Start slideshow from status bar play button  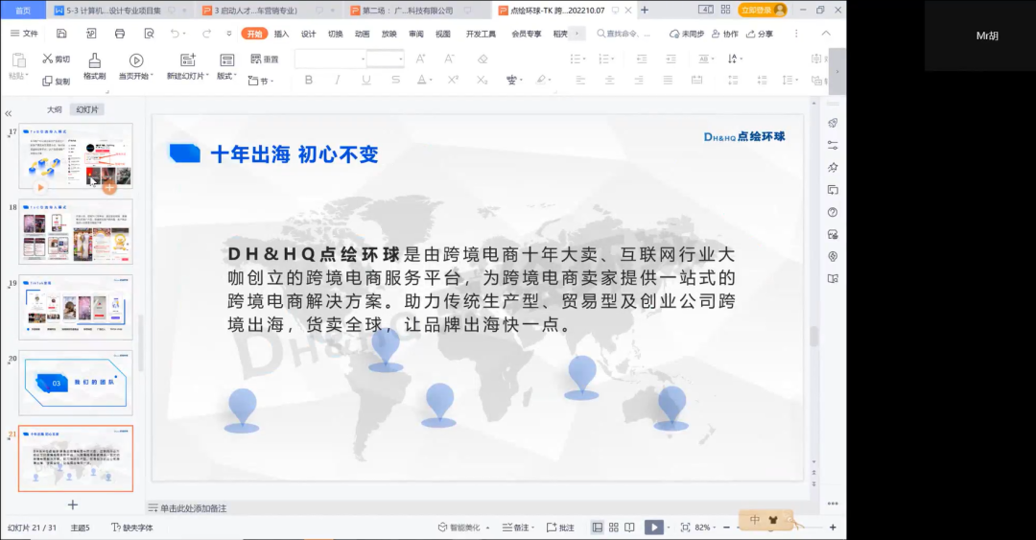point(653,528)
